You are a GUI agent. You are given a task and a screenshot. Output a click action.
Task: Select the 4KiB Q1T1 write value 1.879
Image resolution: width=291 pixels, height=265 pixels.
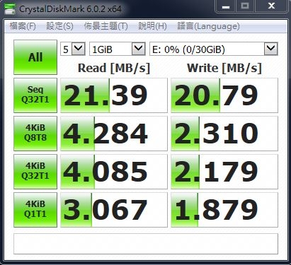click(x=224, y=210)
